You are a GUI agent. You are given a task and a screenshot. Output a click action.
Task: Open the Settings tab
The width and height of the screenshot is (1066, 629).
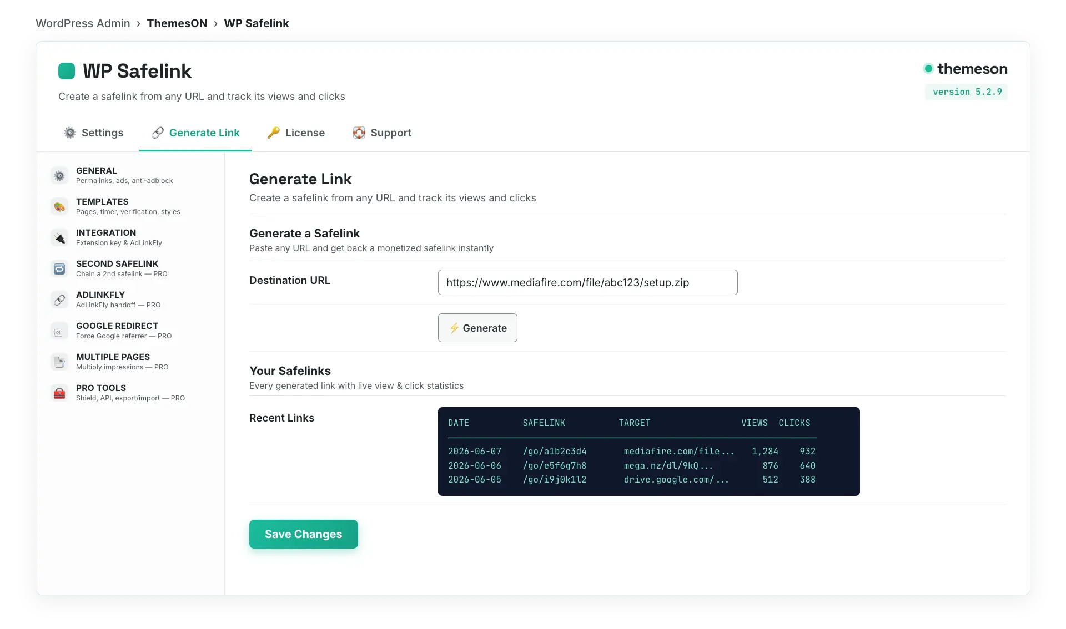pos(93,133)
